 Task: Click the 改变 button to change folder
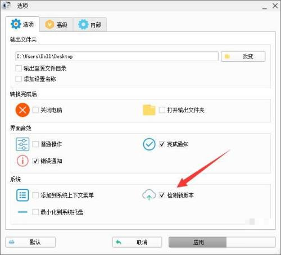point(243,56)
